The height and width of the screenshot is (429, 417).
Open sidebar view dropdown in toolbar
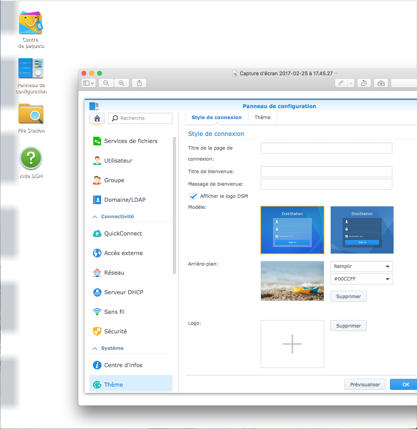coord(89,83)
